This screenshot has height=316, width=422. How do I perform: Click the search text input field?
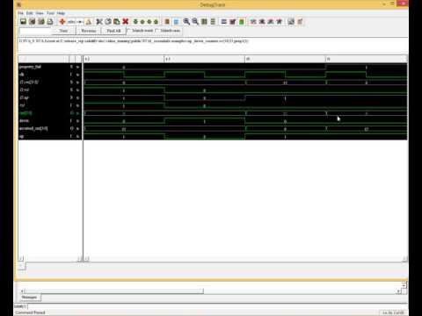[35, 31]
